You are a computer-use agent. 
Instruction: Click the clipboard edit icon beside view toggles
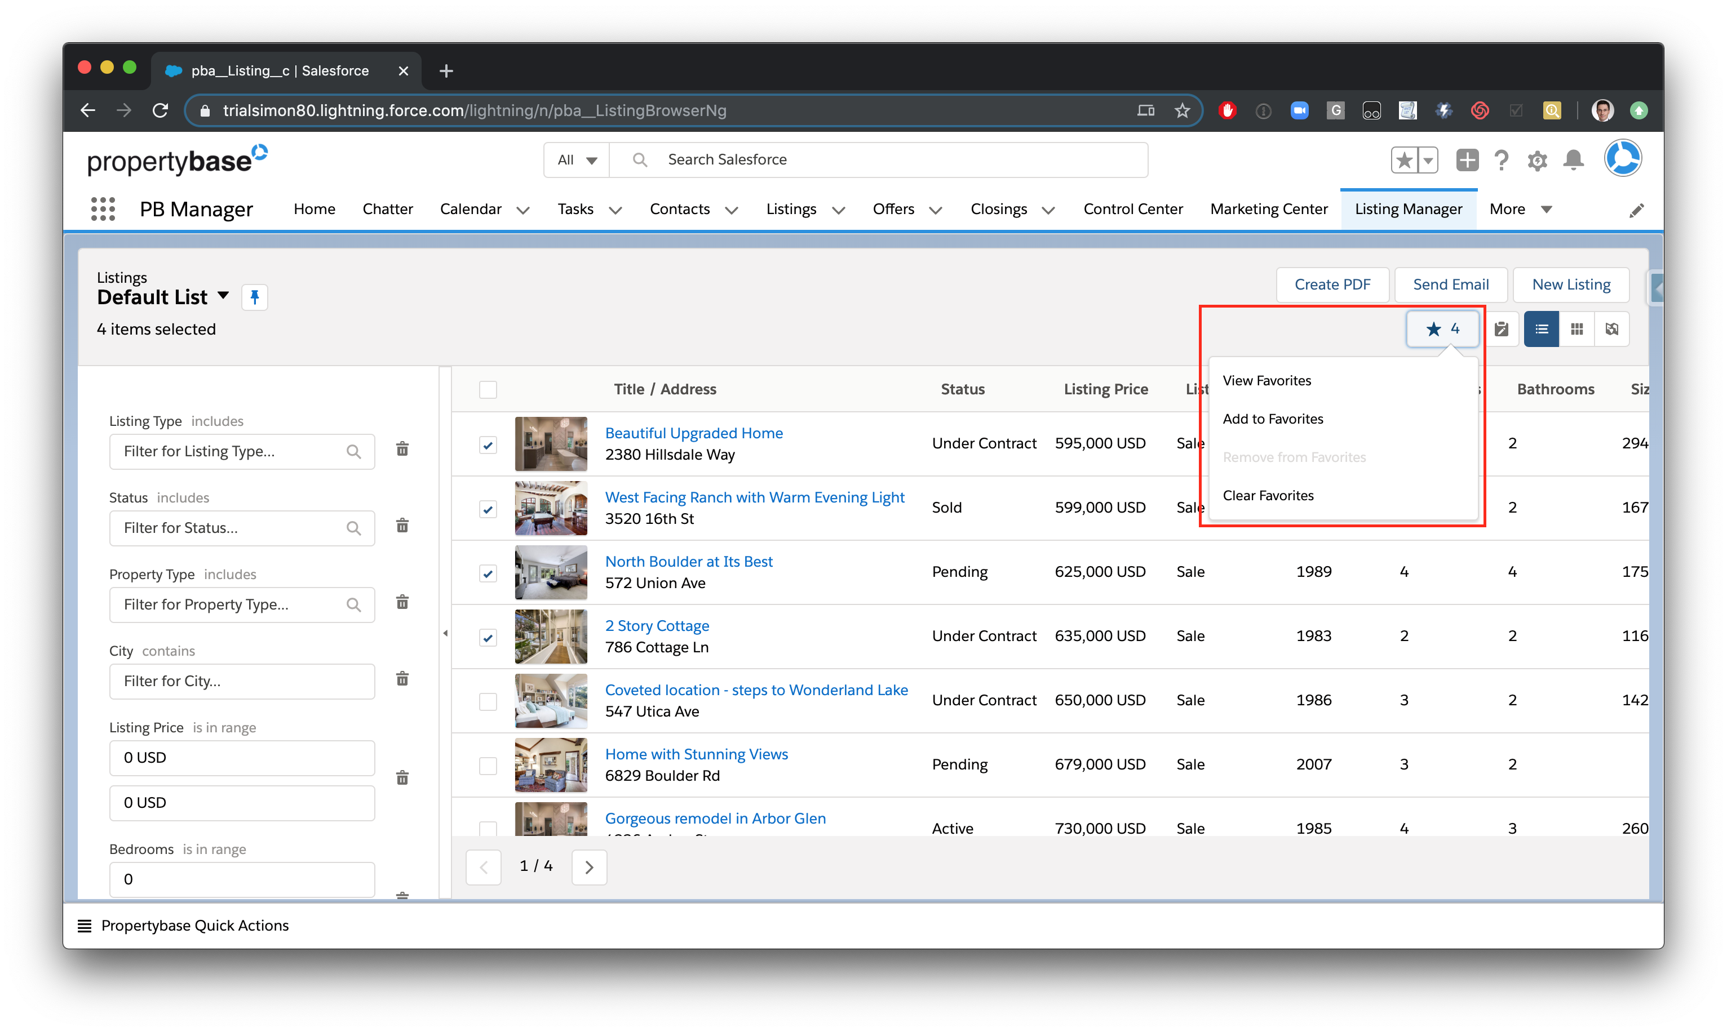(x=1502, y=328)
